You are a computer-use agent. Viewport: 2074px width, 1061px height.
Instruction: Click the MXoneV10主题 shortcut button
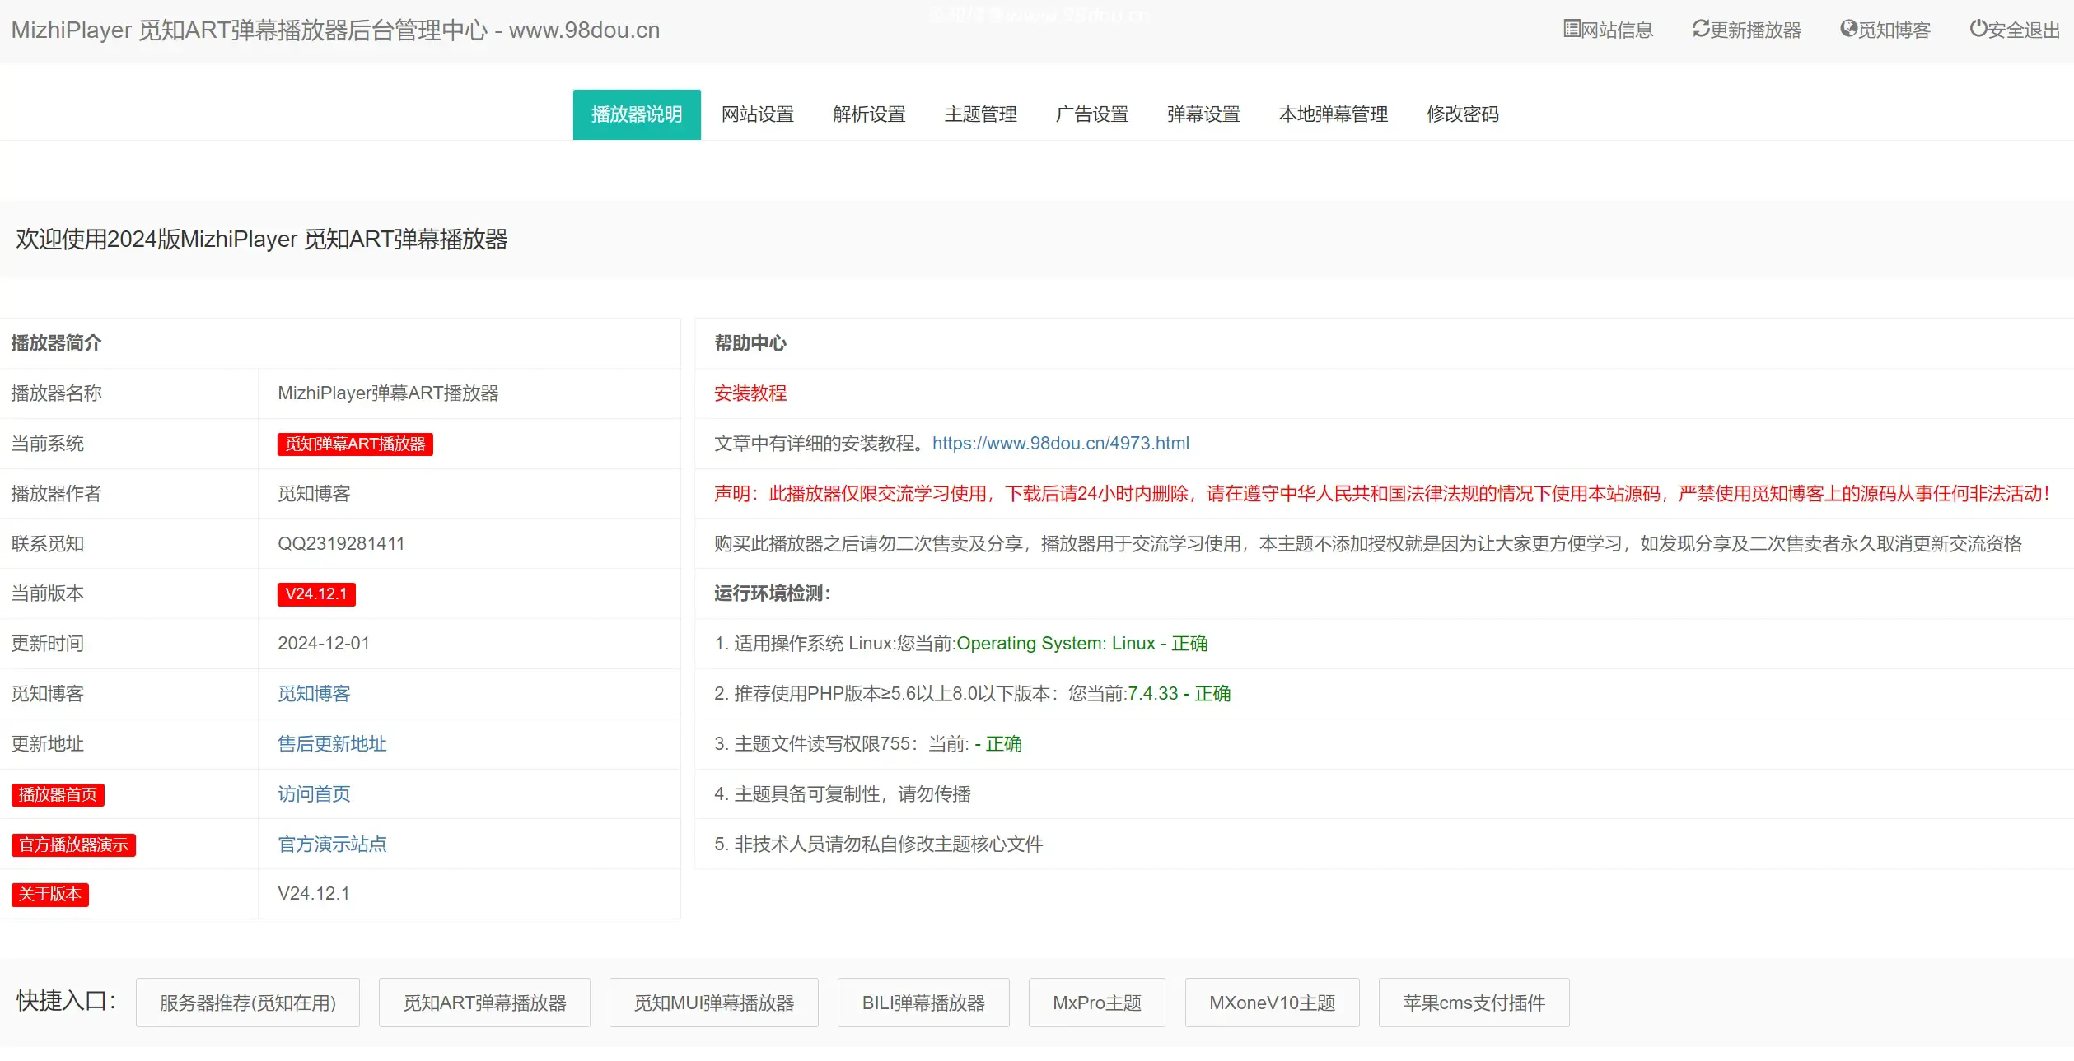click(x=1272, y=1003)
